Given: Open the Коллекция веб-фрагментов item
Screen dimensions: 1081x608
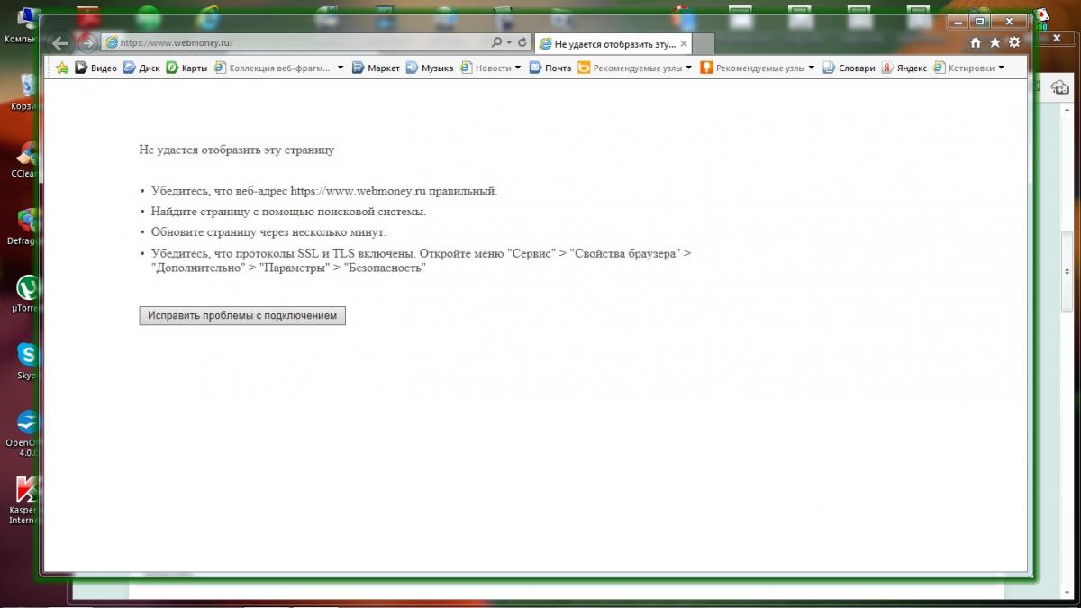Looking at the screenshot, I should tap(273, 68).
